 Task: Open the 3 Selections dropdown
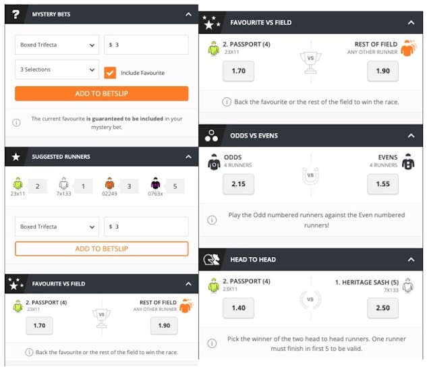[57, 69]
